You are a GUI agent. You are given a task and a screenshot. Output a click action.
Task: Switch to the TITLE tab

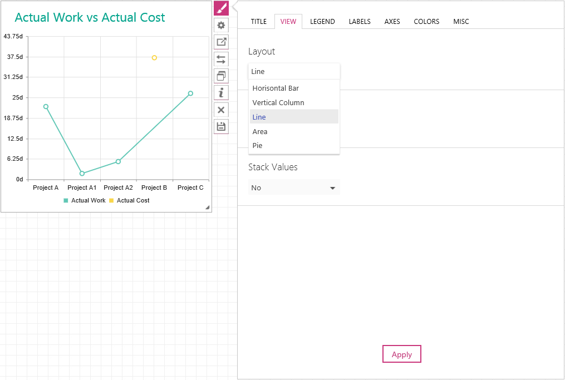tap(259, 22)
